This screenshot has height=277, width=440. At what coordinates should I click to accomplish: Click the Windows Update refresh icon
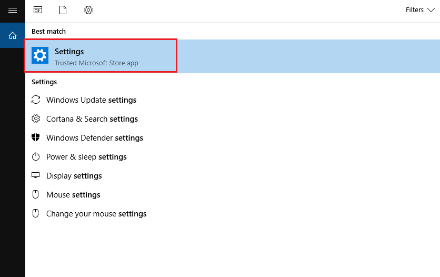click(x=36, y=100)
